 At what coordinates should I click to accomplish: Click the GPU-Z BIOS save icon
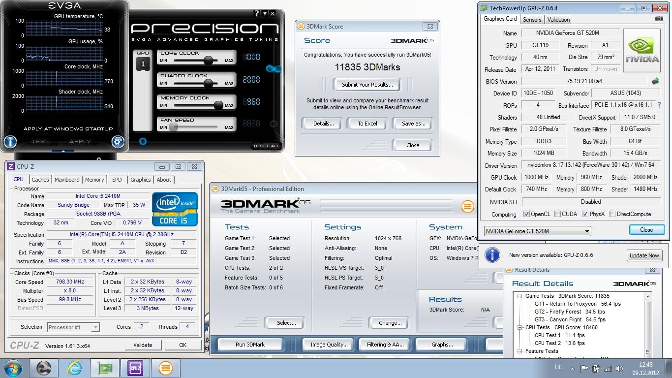[655, 81]
